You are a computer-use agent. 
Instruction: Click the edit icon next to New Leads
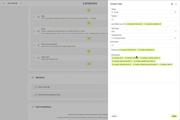tap(16, 3)
